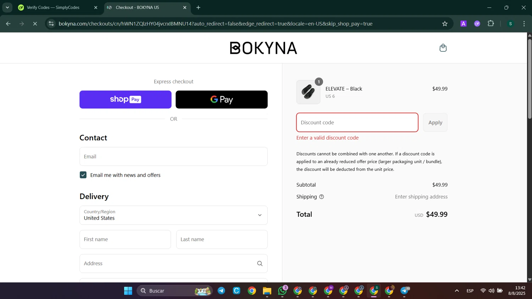Click the ESP language indicator
This screenshot has width=532, height=299.
(470, 291)
